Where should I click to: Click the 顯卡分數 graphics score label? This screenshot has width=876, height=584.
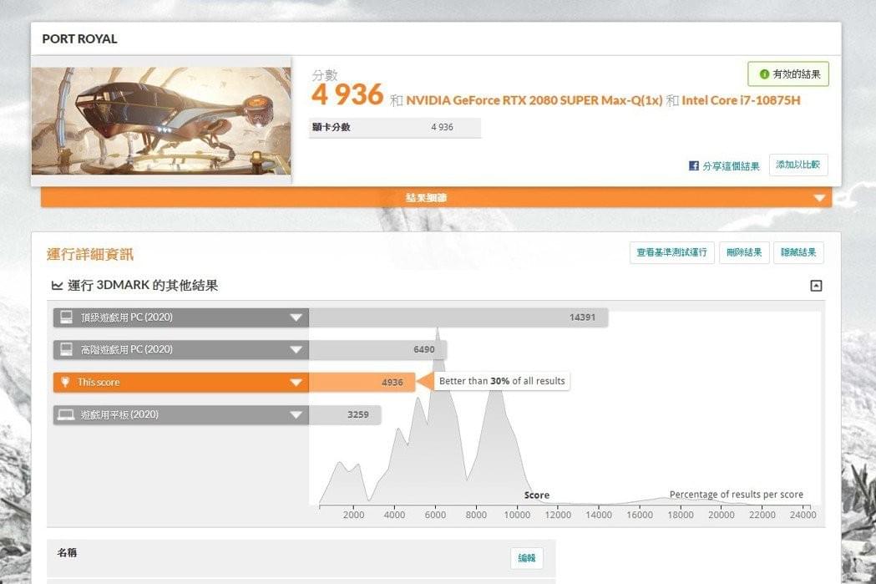[332, 127]
